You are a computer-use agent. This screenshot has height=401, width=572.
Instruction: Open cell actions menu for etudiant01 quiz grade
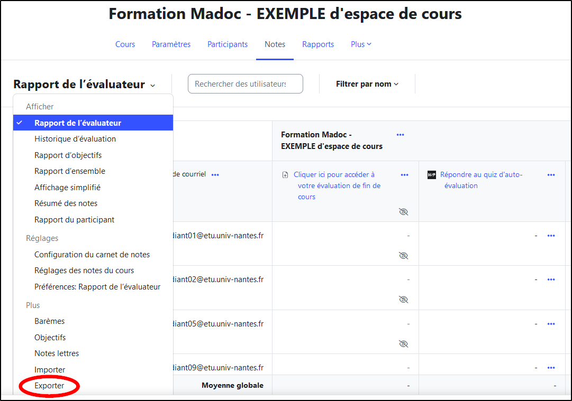(x=551, y=236)
